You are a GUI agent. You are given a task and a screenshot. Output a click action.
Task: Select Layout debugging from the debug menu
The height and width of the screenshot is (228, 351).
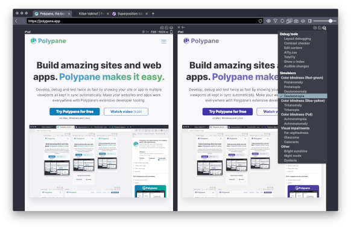297,39
